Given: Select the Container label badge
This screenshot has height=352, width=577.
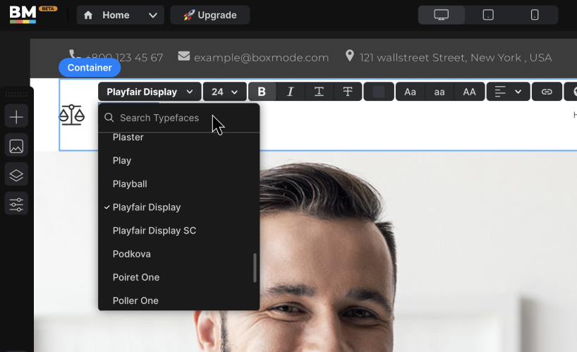Looking at the screenshot, I should pos(90,68).
